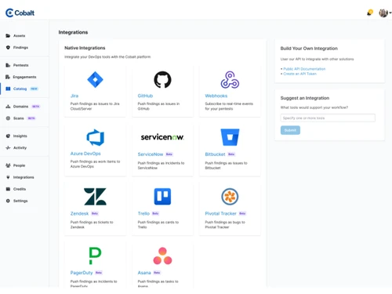The height and width of the screenshot is (294, 392).
Task: Click the Pivotal Tracker logo
Action: tap(230, 197)
